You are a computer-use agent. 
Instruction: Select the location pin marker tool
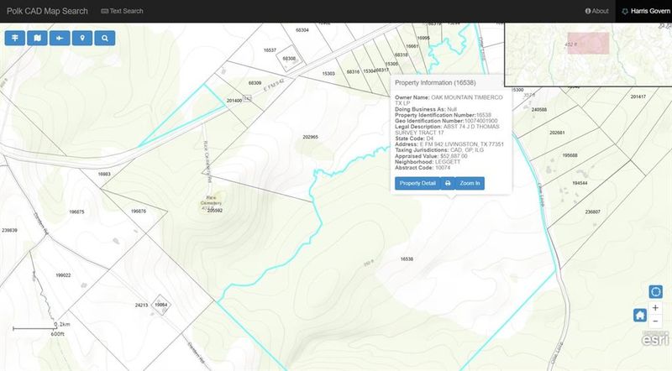pyautogui.click(x=82, y=38)
